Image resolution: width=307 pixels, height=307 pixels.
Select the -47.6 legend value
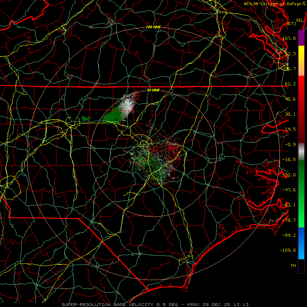[289, 190]
